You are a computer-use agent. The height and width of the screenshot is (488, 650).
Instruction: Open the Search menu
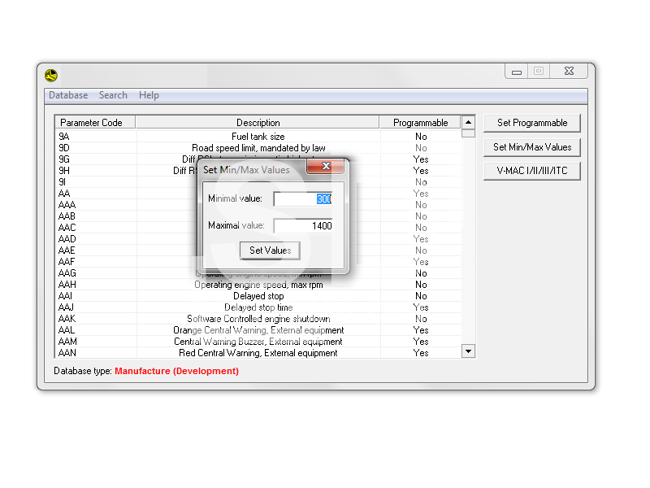point(113,95)
